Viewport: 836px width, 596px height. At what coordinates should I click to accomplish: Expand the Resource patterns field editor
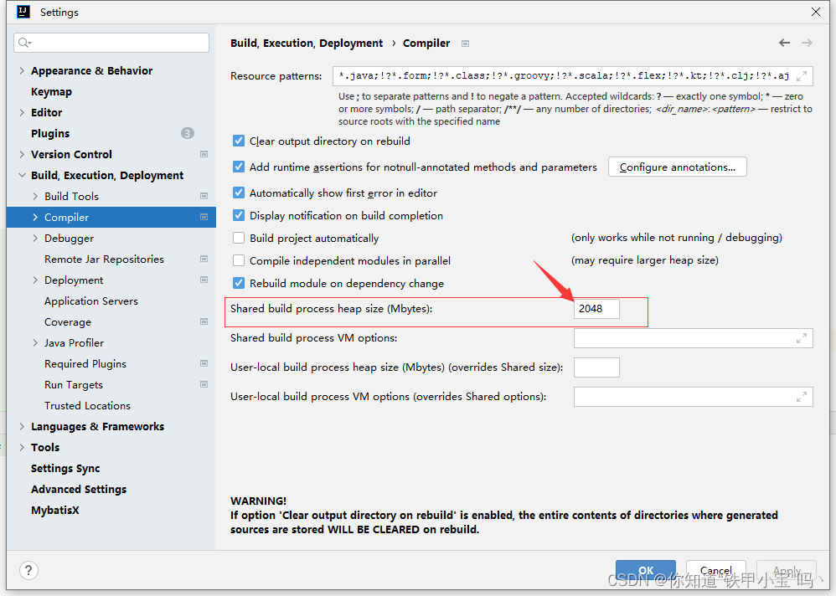pos(802,76)
